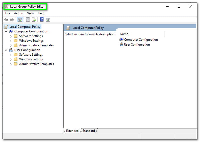Select Computer Configuration icon in right pane
The width and height of the screenshot is (200, 142).
click(121, 40)
